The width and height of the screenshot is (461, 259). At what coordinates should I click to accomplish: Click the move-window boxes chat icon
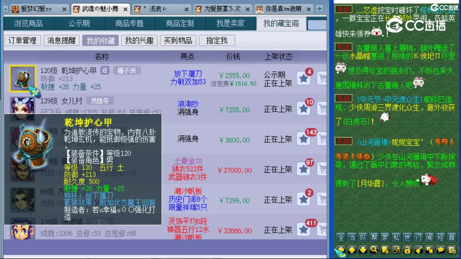click(396, 250)
